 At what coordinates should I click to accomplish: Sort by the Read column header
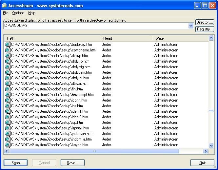(x=126, y=38)
